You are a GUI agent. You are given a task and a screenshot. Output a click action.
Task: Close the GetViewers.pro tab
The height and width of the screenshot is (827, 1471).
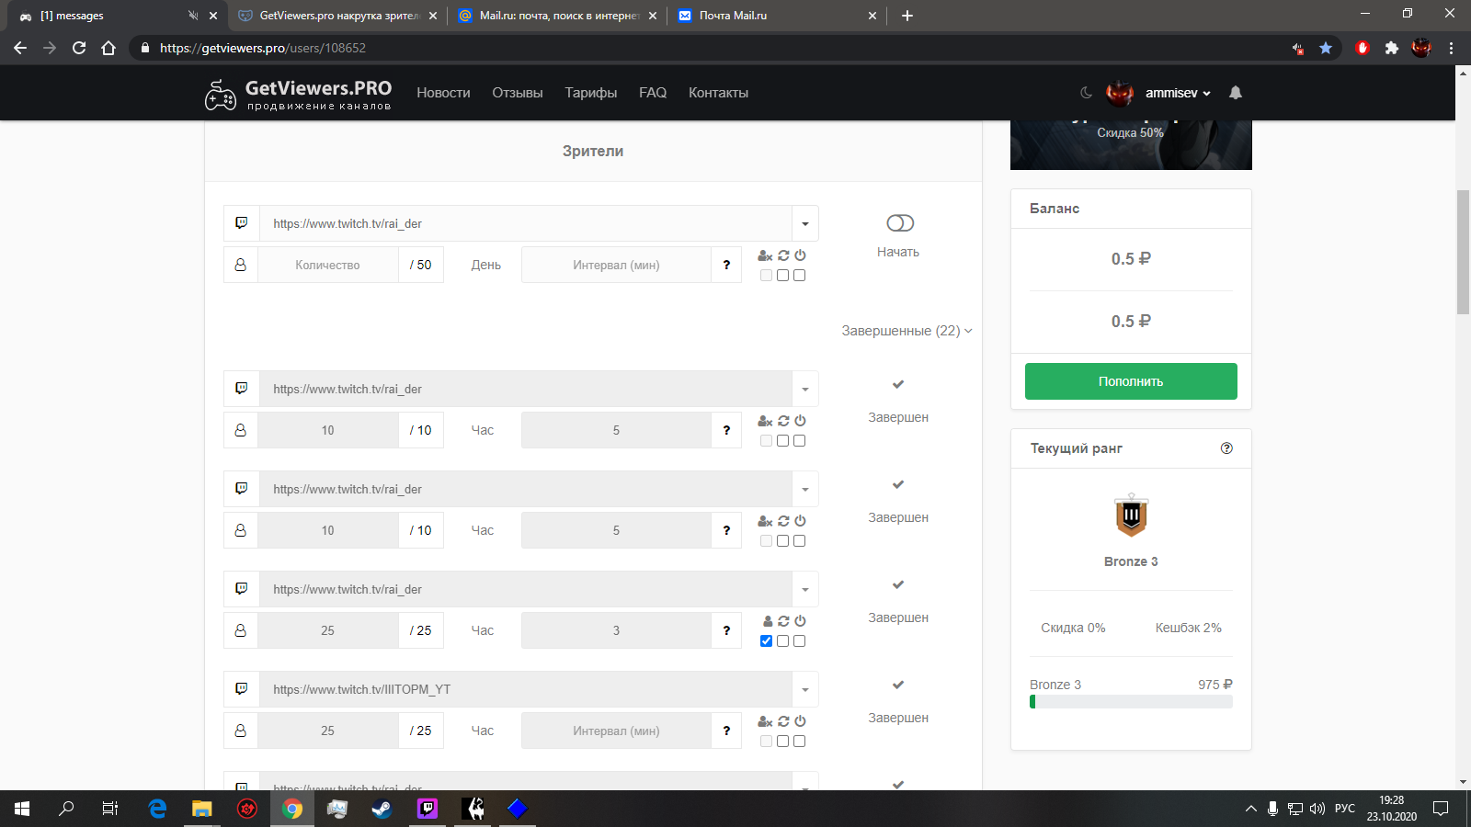coord(433,16)
